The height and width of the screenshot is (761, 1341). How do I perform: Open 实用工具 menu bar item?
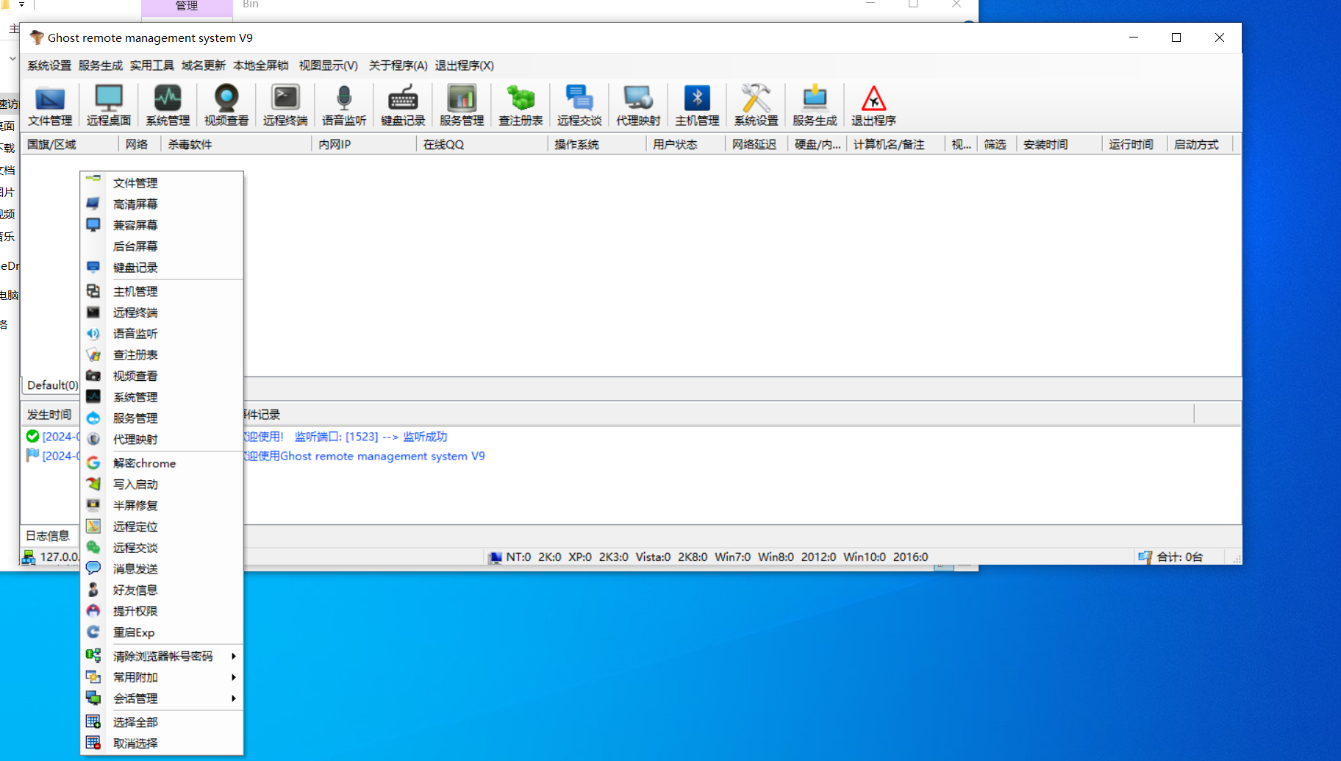tap(152, 65)
